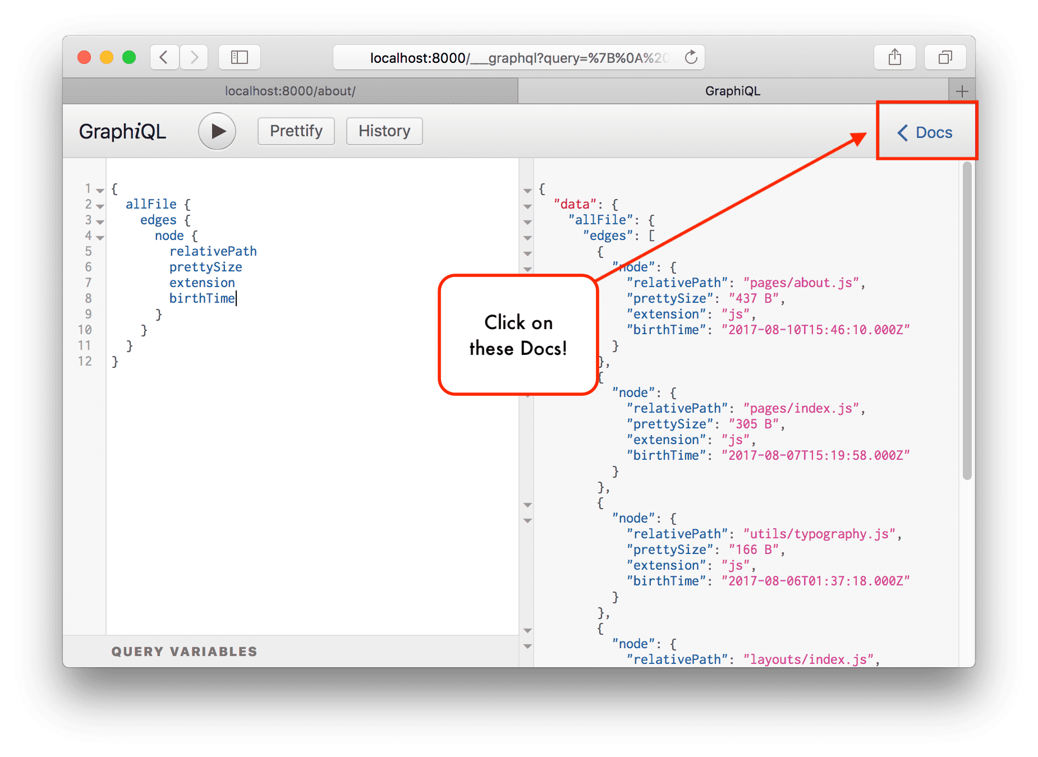This screenshot has width=1038, height=757.
Task: Click allFile in the query editor
Action: [x=151, y=204]
